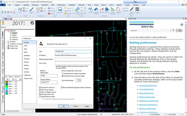Open the Subsets dropdown arrow
Screen dimensions: 187x116
point(73,8)
